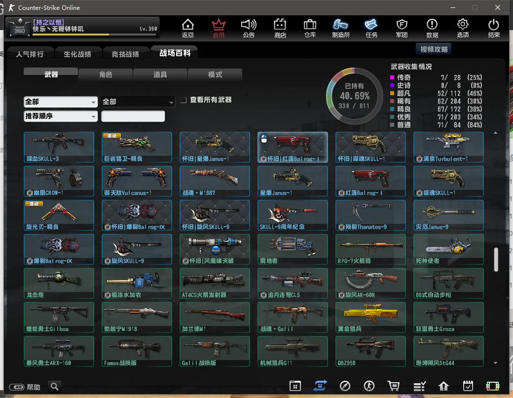
Task: Select the SKULL-9周年纪念 weapon card
Action: tap(293, 215)
